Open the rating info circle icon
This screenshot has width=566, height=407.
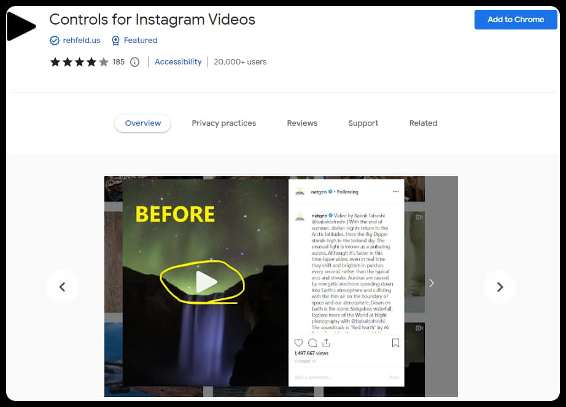134,62
